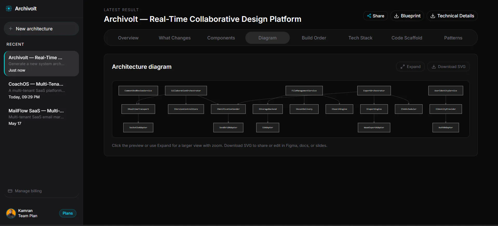Viewport: 498px width, 226px height.
Task: Click the helper text below the diagram preview
Action: tap(219, 146)
